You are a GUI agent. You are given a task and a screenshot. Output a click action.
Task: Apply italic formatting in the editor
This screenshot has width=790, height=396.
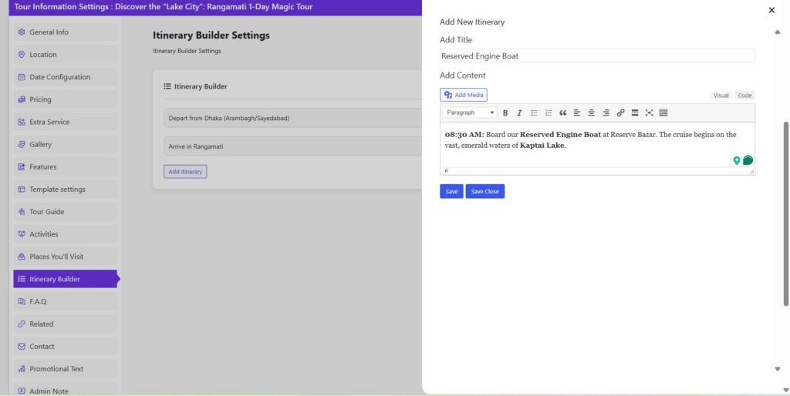tap(519, 112)
